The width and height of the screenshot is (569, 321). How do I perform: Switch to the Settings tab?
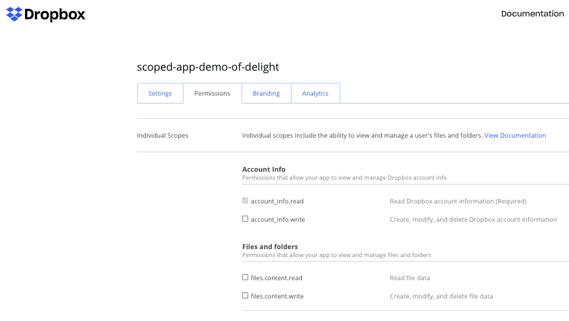coord(160,93)
